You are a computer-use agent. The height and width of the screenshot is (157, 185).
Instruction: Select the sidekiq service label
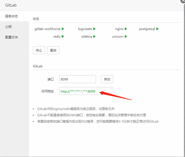click(x=87, y=37)
